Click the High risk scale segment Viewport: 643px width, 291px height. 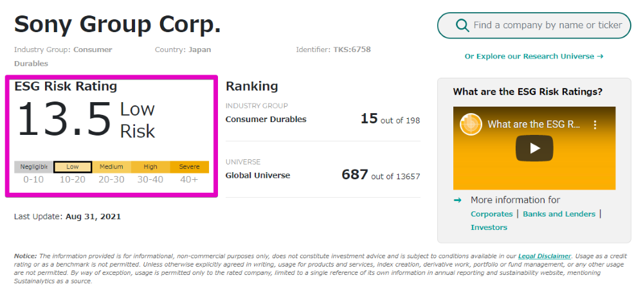click(150, 167)
